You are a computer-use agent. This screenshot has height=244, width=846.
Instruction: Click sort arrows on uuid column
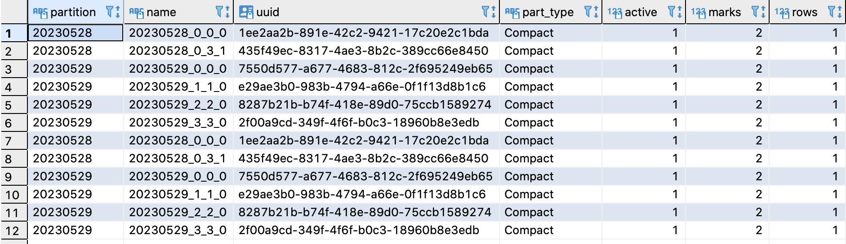tap(493, 12)
